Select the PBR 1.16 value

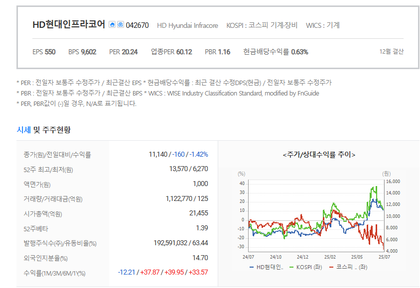(x=218, y=52)
